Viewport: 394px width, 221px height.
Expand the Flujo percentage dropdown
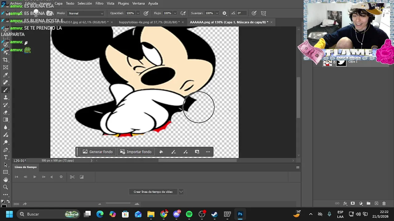click(175, 13)
